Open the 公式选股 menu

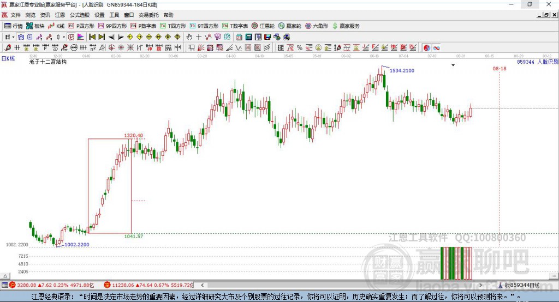(80, 15)
